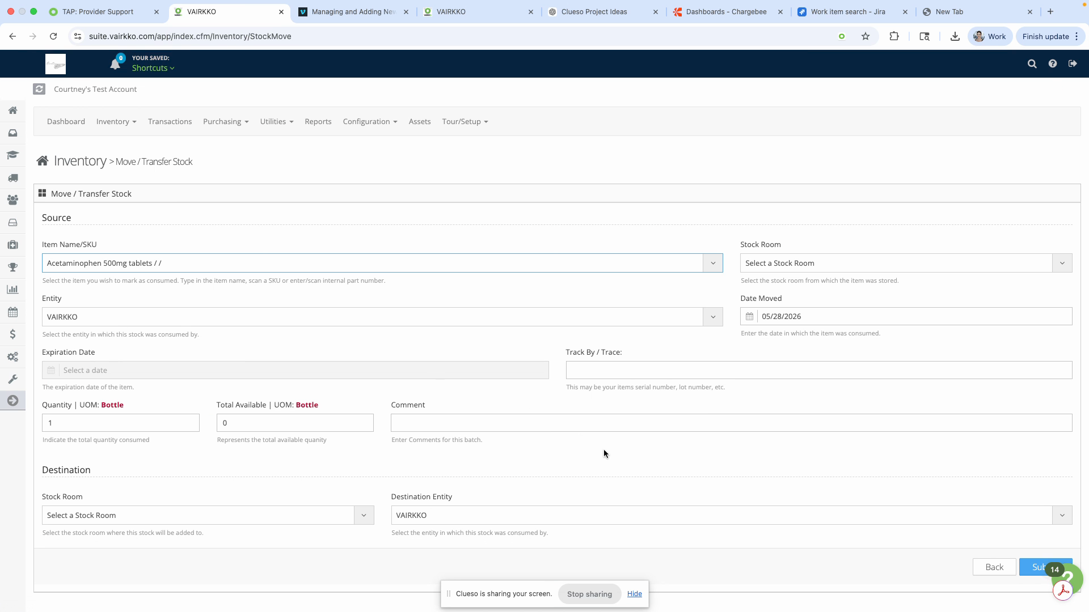Click Finish update button in Chrome

[x=1050, y=36]
